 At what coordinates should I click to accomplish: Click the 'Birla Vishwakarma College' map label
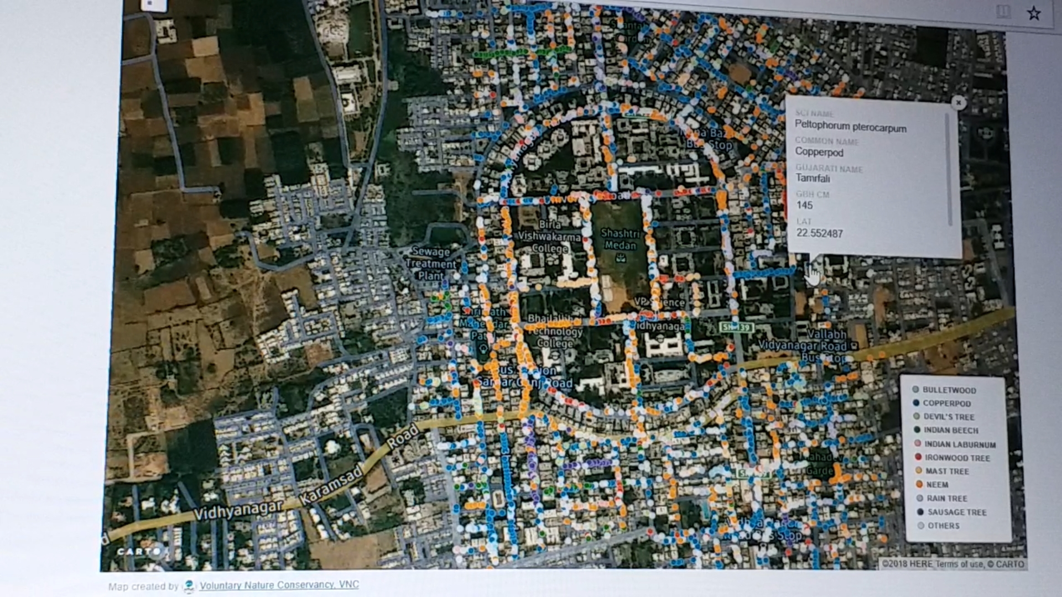(x=550, y=237)
